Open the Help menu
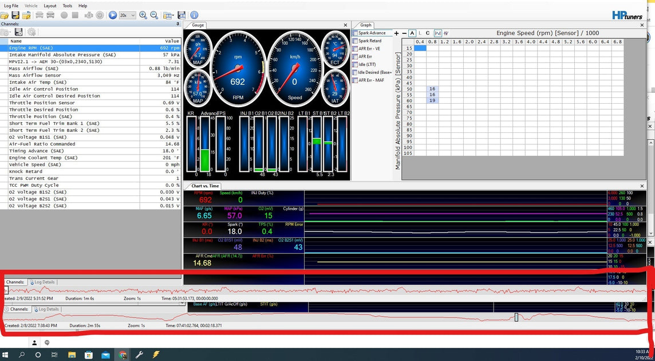 82,6
